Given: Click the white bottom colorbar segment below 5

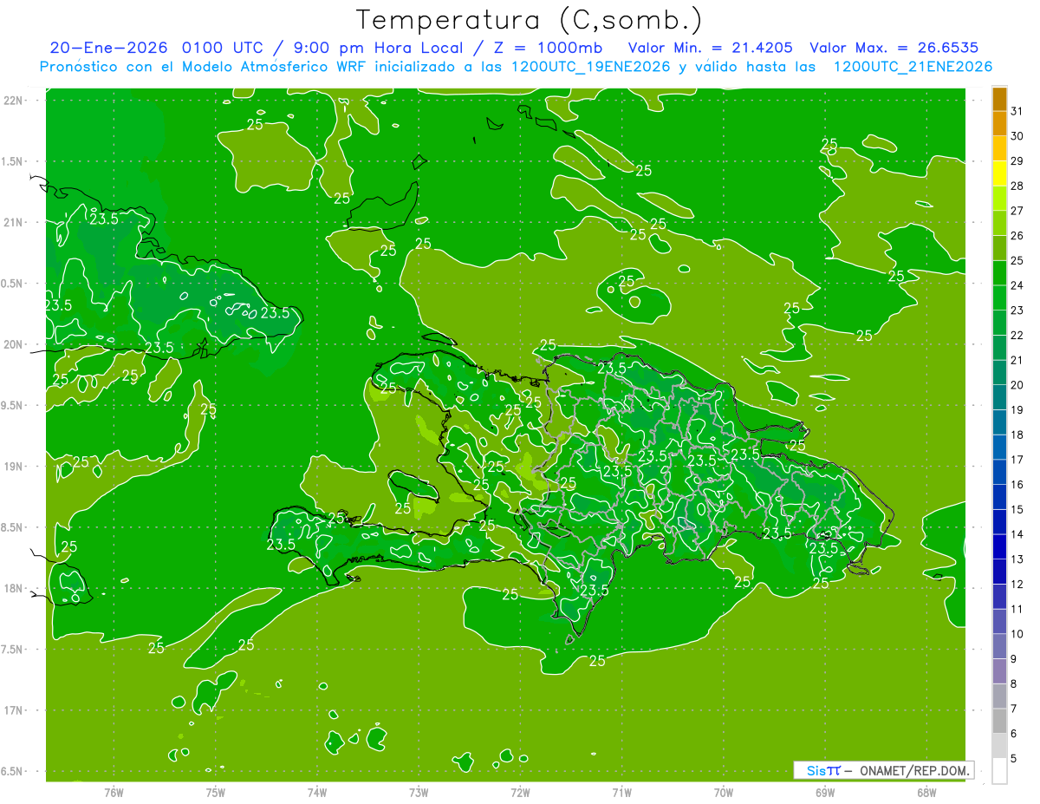Looking at the screenshot, I should coord(999,770).
